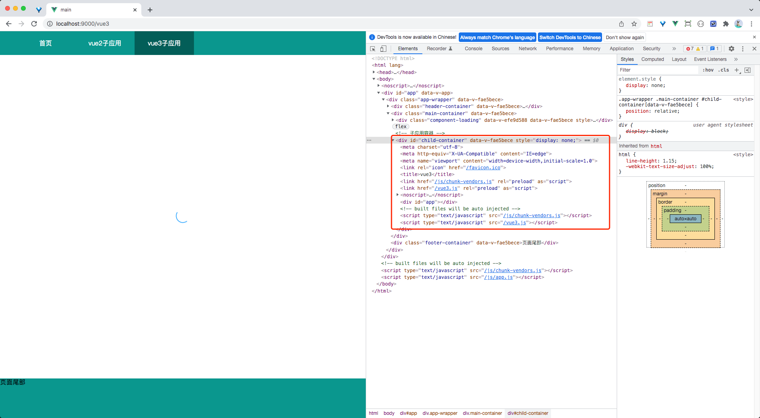Show more Styles sidebar tabs
The image size is (760, 418).
(x=736, y=59)
